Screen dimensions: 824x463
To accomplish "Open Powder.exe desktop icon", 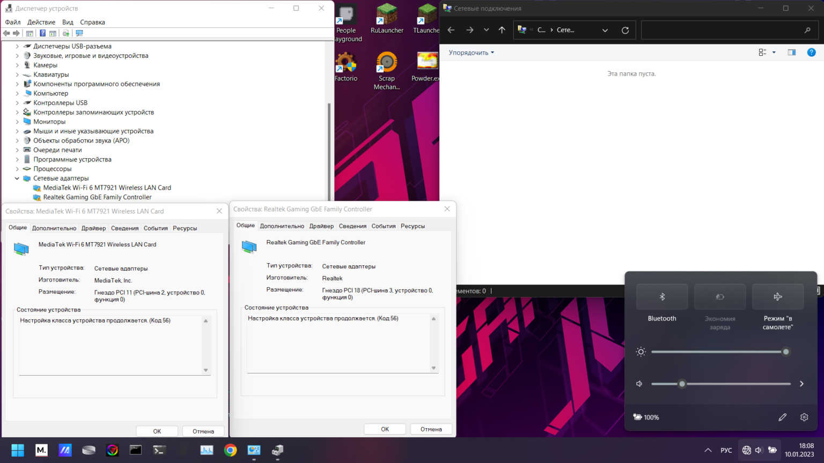I will 426,67.
